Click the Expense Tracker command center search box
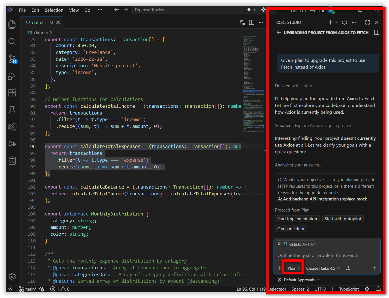 [x=187, y=10]
